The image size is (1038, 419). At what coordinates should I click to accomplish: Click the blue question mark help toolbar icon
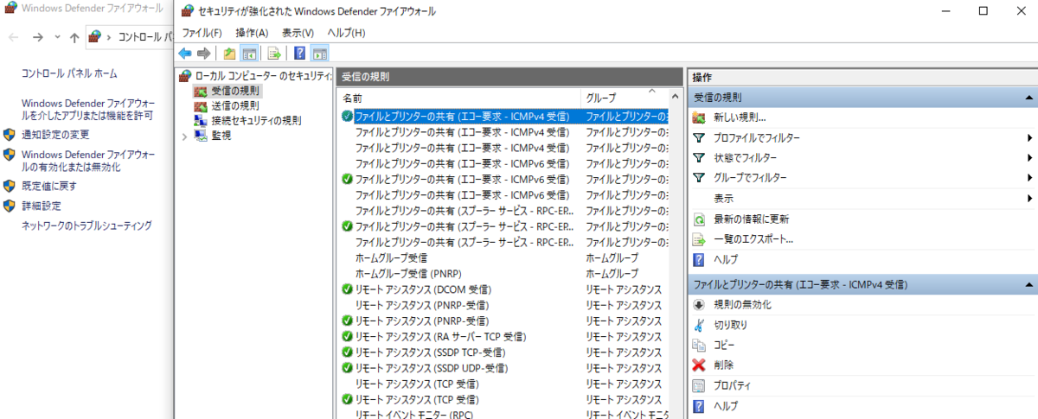click(299, 54)
